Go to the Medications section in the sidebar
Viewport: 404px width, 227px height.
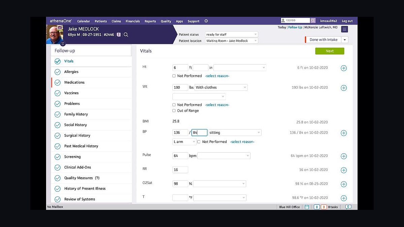(92, 82)
